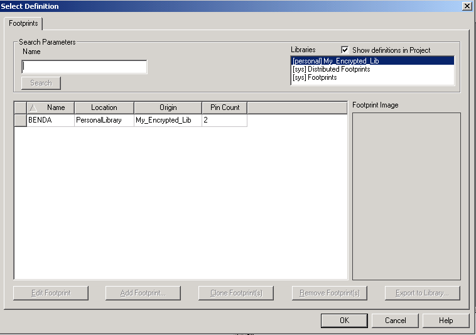
Task: Click the Name search input field
Action: point(84,67)
